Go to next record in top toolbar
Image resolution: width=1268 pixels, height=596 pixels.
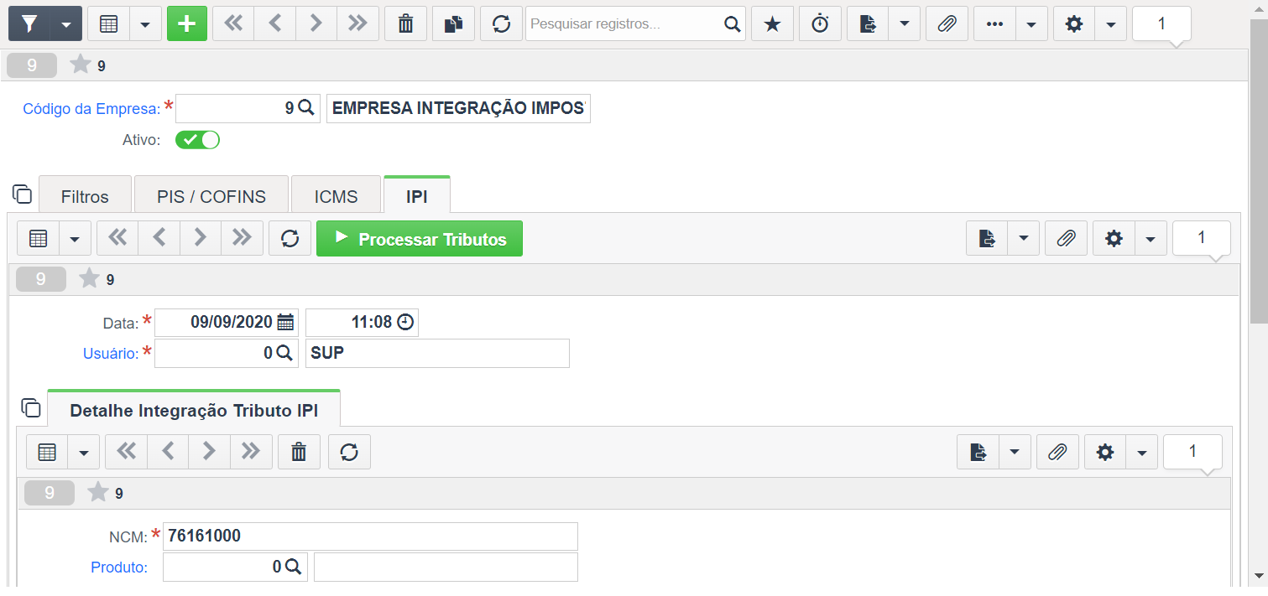316,23
